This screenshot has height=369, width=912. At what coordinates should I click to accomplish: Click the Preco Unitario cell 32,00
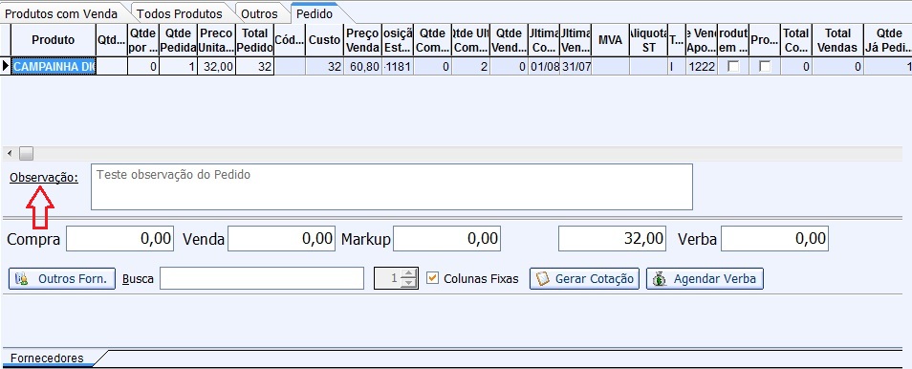click(216, 67)
